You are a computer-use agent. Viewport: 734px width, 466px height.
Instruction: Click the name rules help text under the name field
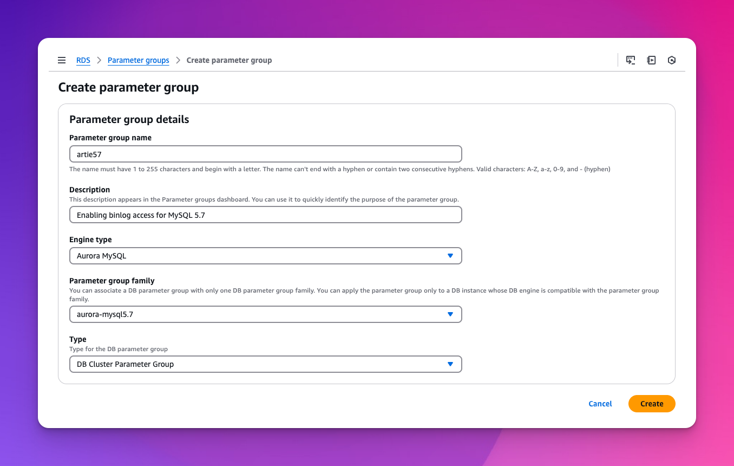(340, 169)
